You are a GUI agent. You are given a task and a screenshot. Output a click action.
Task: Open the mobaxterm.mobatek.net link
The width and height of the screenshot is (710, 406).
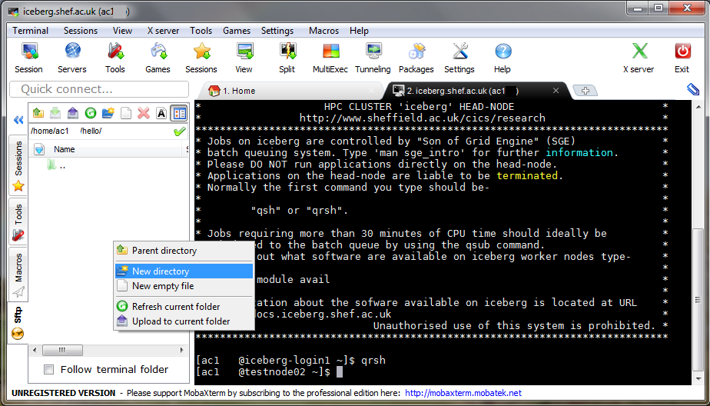pos(463,393)
